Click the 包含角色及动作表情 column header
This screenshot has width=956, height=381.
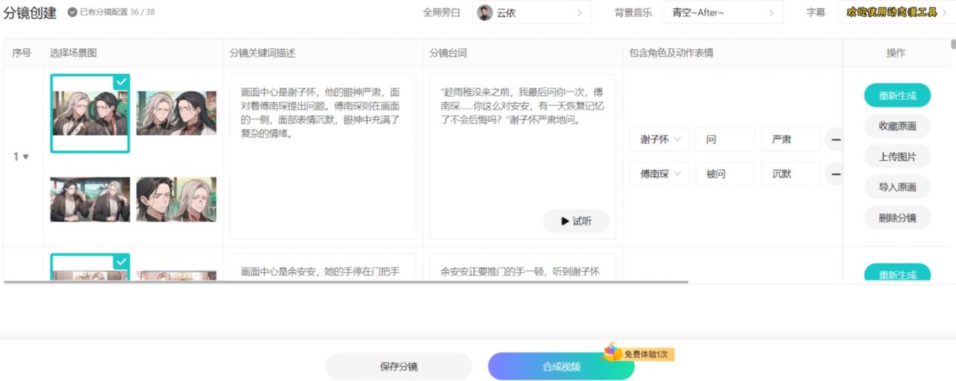coord(671,53)
